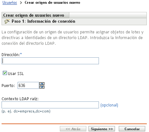Click the Usar SSL label text

pyautogui.click(x=16, y=73)
